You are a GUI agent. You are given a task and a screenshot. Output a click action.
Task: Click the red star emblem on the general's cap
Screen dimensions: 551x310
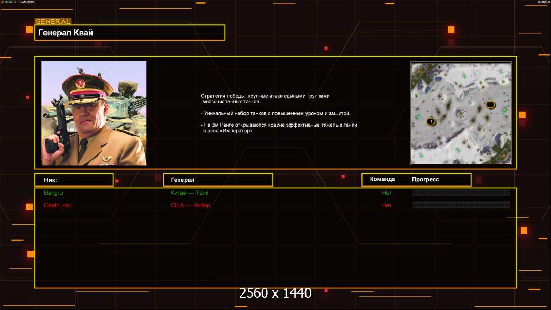(x=80, y=83)
